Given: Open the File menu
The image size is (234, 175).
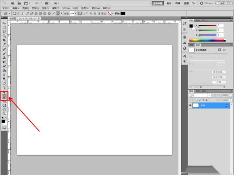Looking at the screenshot, I should (6, 8).
